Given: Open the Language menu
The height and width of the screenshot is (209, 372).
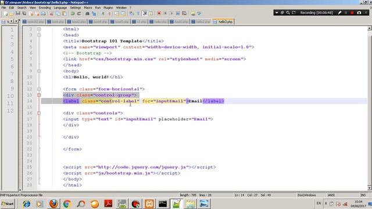Looking at the screenshot, I should [x=60, y=8].
